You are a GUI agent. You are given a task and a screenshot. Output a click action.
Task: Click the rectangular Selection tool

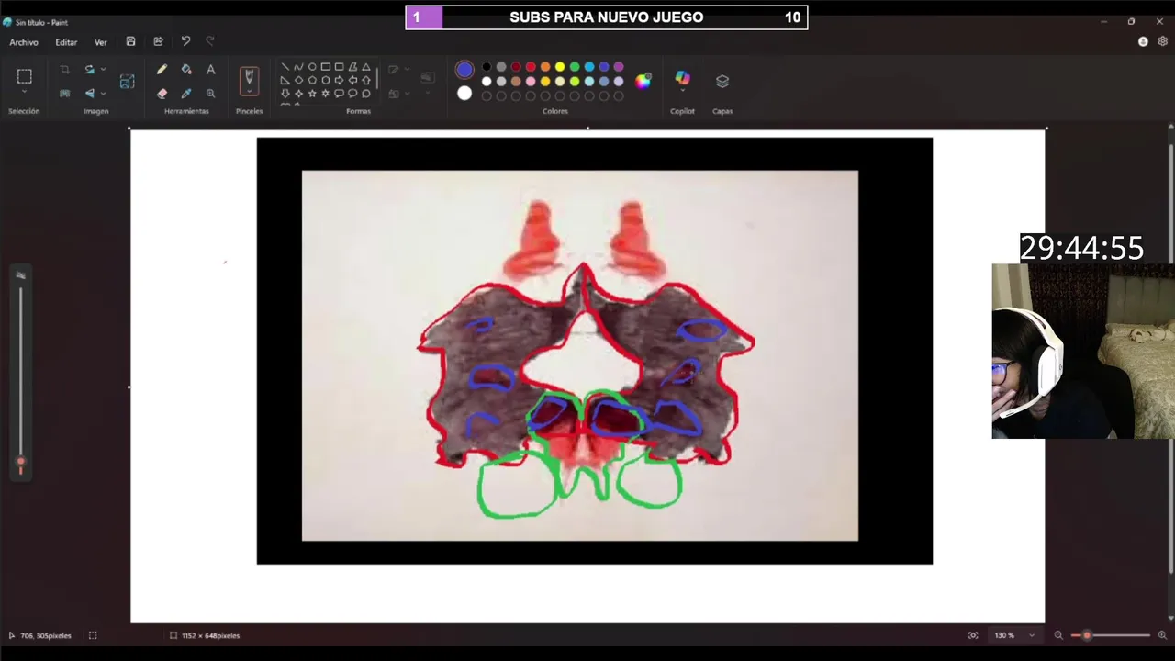(x=25, y=77)
